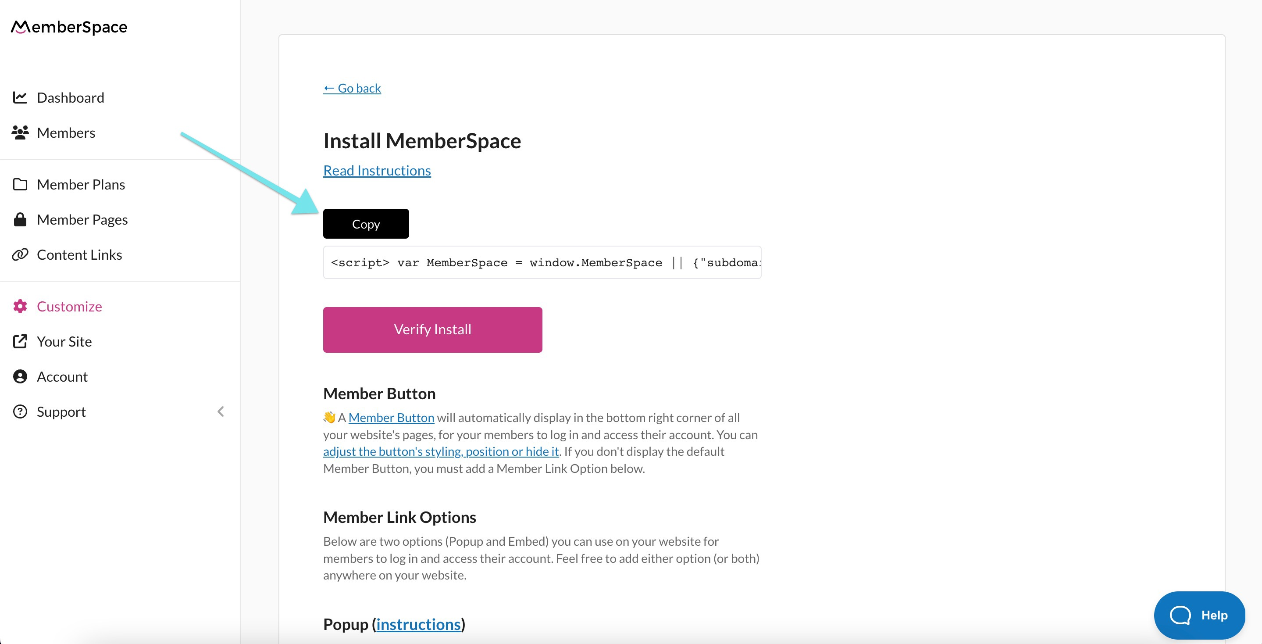The width and height of the screenshot is (1262, 644).
Task: Open the Help chat bubble
Action: point(1199,615)
